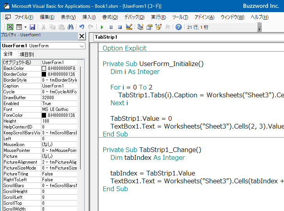
Task: Open the Object Browser icon
Action: tap(158, 27)
